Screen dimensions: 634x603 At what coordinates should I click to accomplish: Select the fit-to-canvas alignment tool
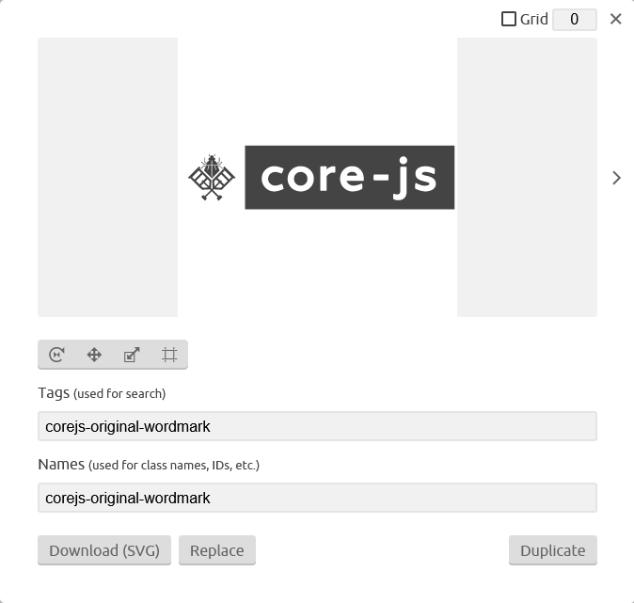pos(169,355)
